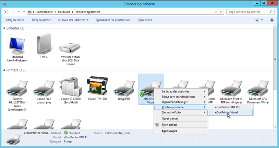The image size is (279, 148).
Task: Go back with the back arrow
Action: 6,12
